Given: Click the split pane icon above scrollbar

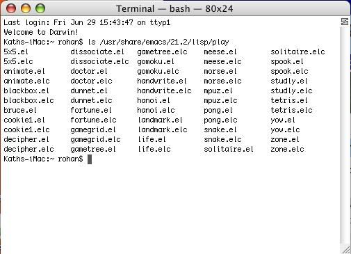Looking at the screenshot, I should (x=345, y=22).
